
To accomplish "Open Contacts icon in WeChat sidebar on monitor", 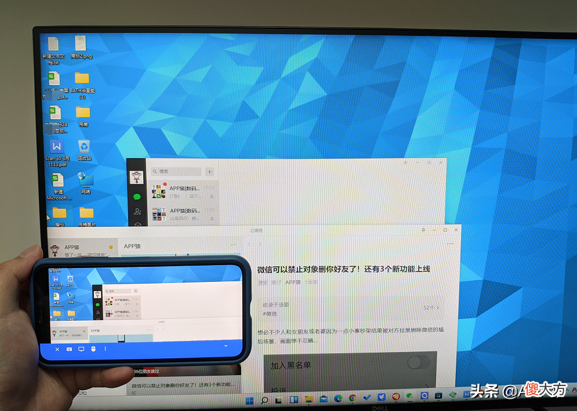I will [x=137, y=211].
